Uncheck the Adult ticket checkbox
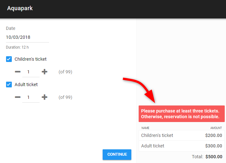This screenshot has height=163, width=226. pos(9,85)
